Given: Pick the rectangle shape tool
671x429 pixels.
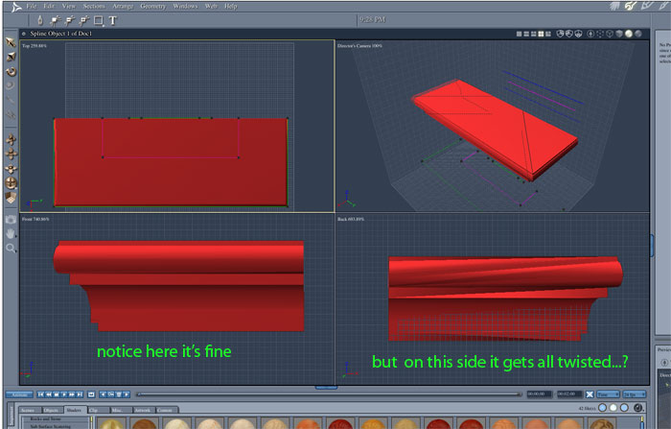Looking at the screenshot, I should pyautogui.click(x=98, y=19).
